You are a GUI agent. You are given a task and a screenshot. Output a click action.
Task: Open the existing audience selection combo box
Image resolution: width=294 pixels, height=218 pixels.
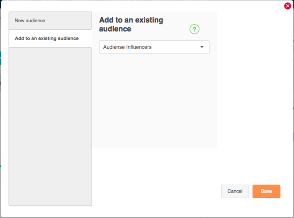coord(154,47)
